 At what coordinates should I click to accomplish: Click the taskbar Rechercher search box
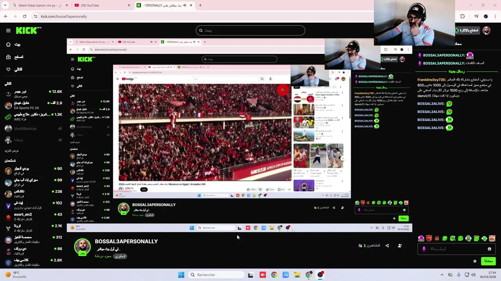tap(216, 275)
